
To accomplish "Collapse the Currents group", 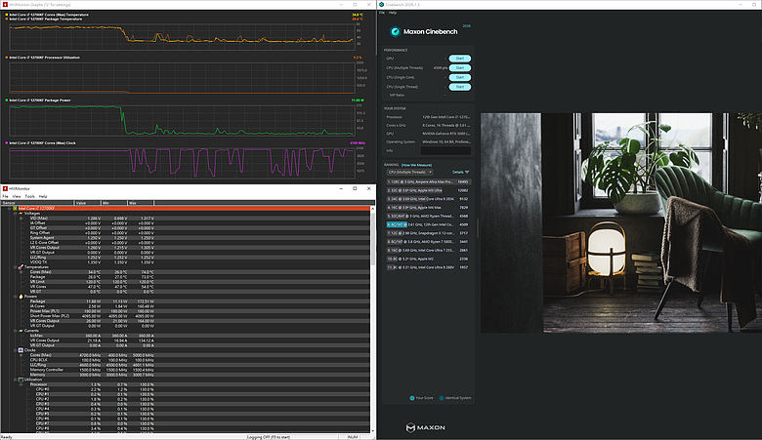I will pos(15,331).
